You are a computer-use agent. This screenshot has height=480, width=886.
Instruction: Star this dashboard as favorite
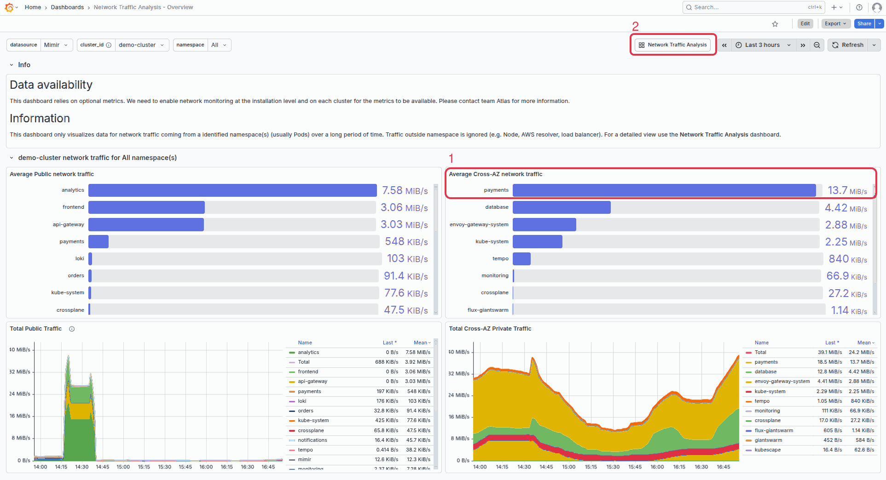point(775,23)
